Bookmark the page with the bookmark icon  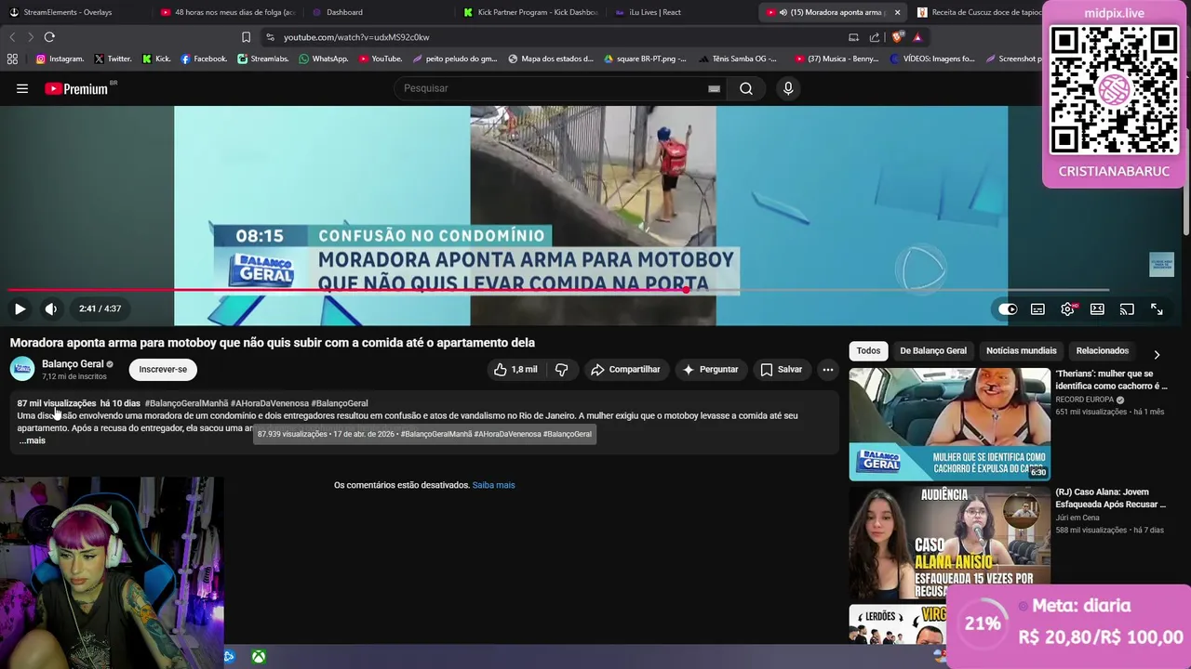pos(246,37)
